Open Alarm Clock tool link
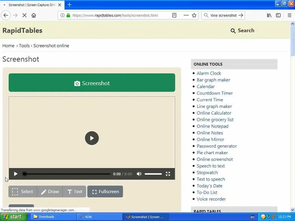This screenshot has height=221, width=295. click(209, 73)
